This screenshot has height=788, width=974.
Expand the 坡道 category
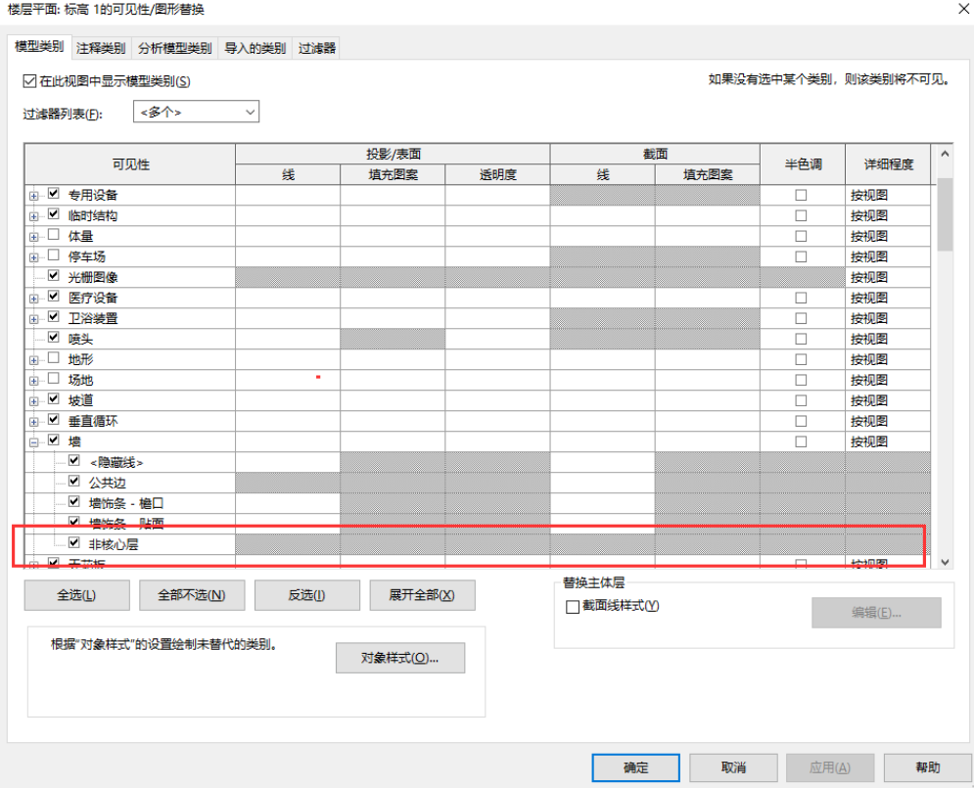point(33,401)
